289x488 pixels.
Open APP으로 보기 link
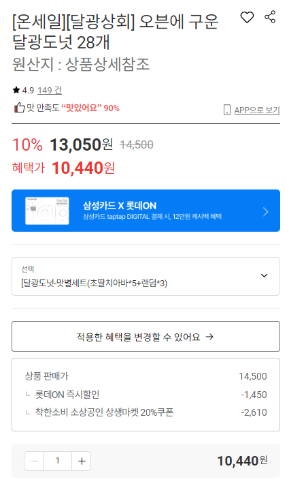tap(257, 110)
